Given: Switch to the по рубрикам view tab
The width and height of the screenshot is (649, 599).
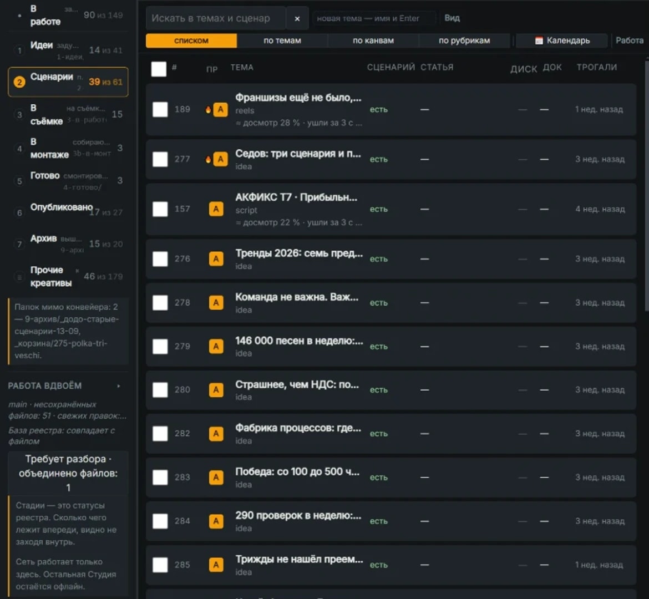Looking at the screenshot, I should pos(464,40).
